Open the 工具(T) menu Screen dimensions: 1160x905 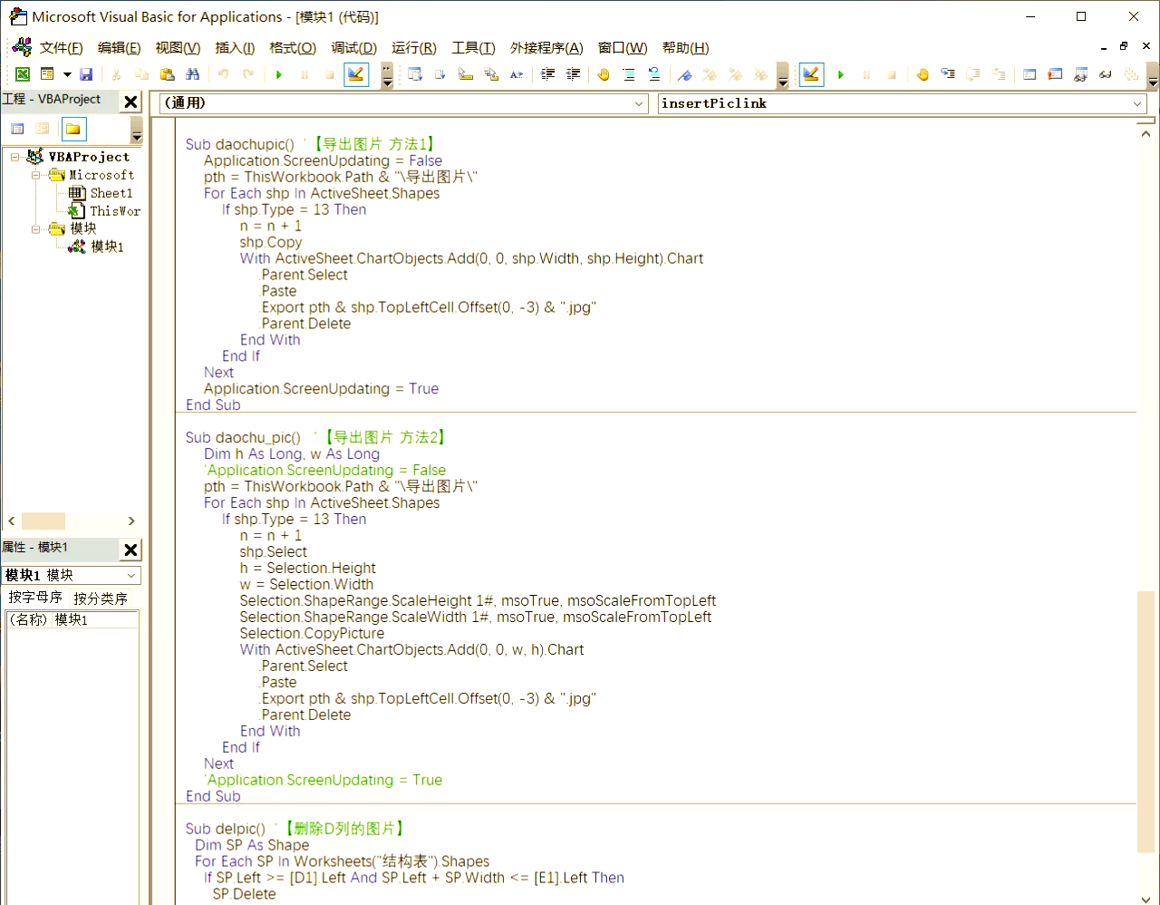473,48
